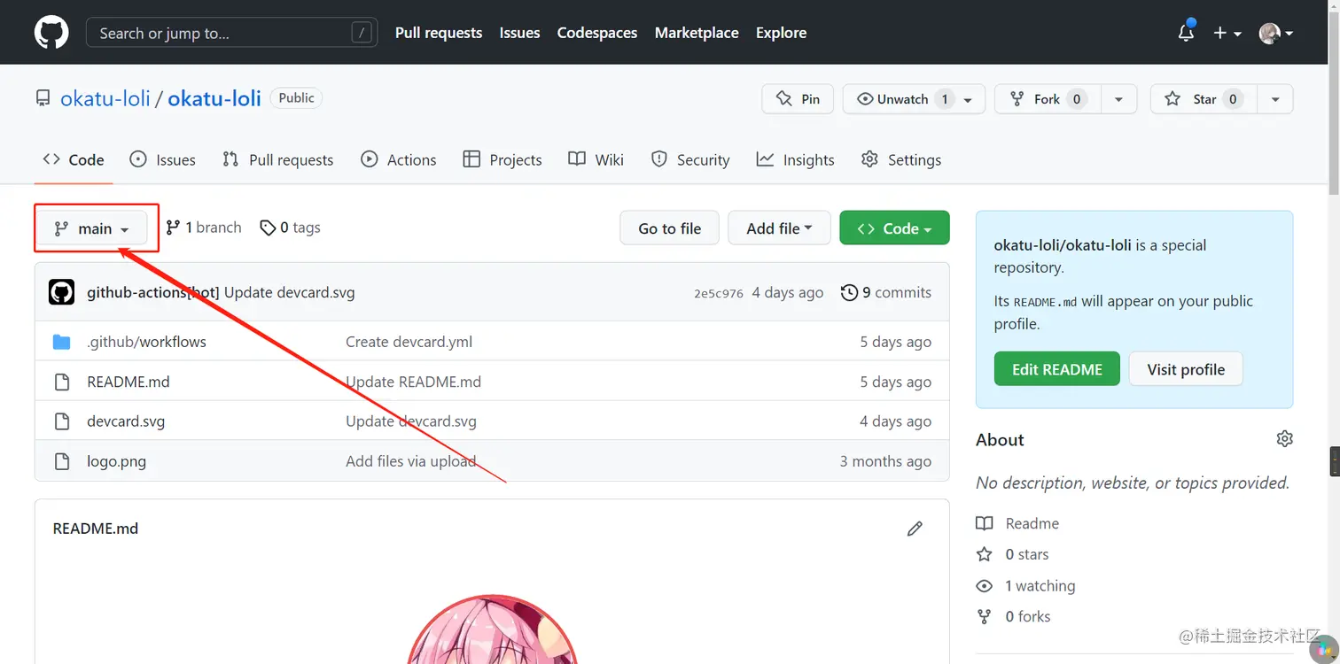1340x664 pixels.
Task: Open the notifications bell
Action: [1186, 33]
